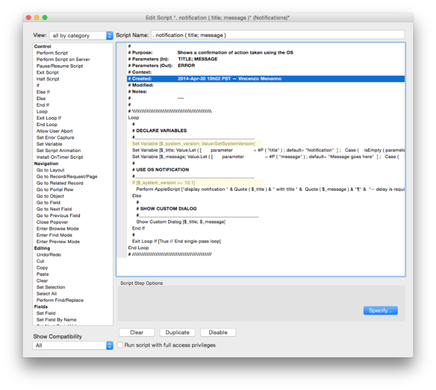The width and height of the screenshot is (436, 390).
Task: Select 'Go to Object' step
Action: point(50,196)
